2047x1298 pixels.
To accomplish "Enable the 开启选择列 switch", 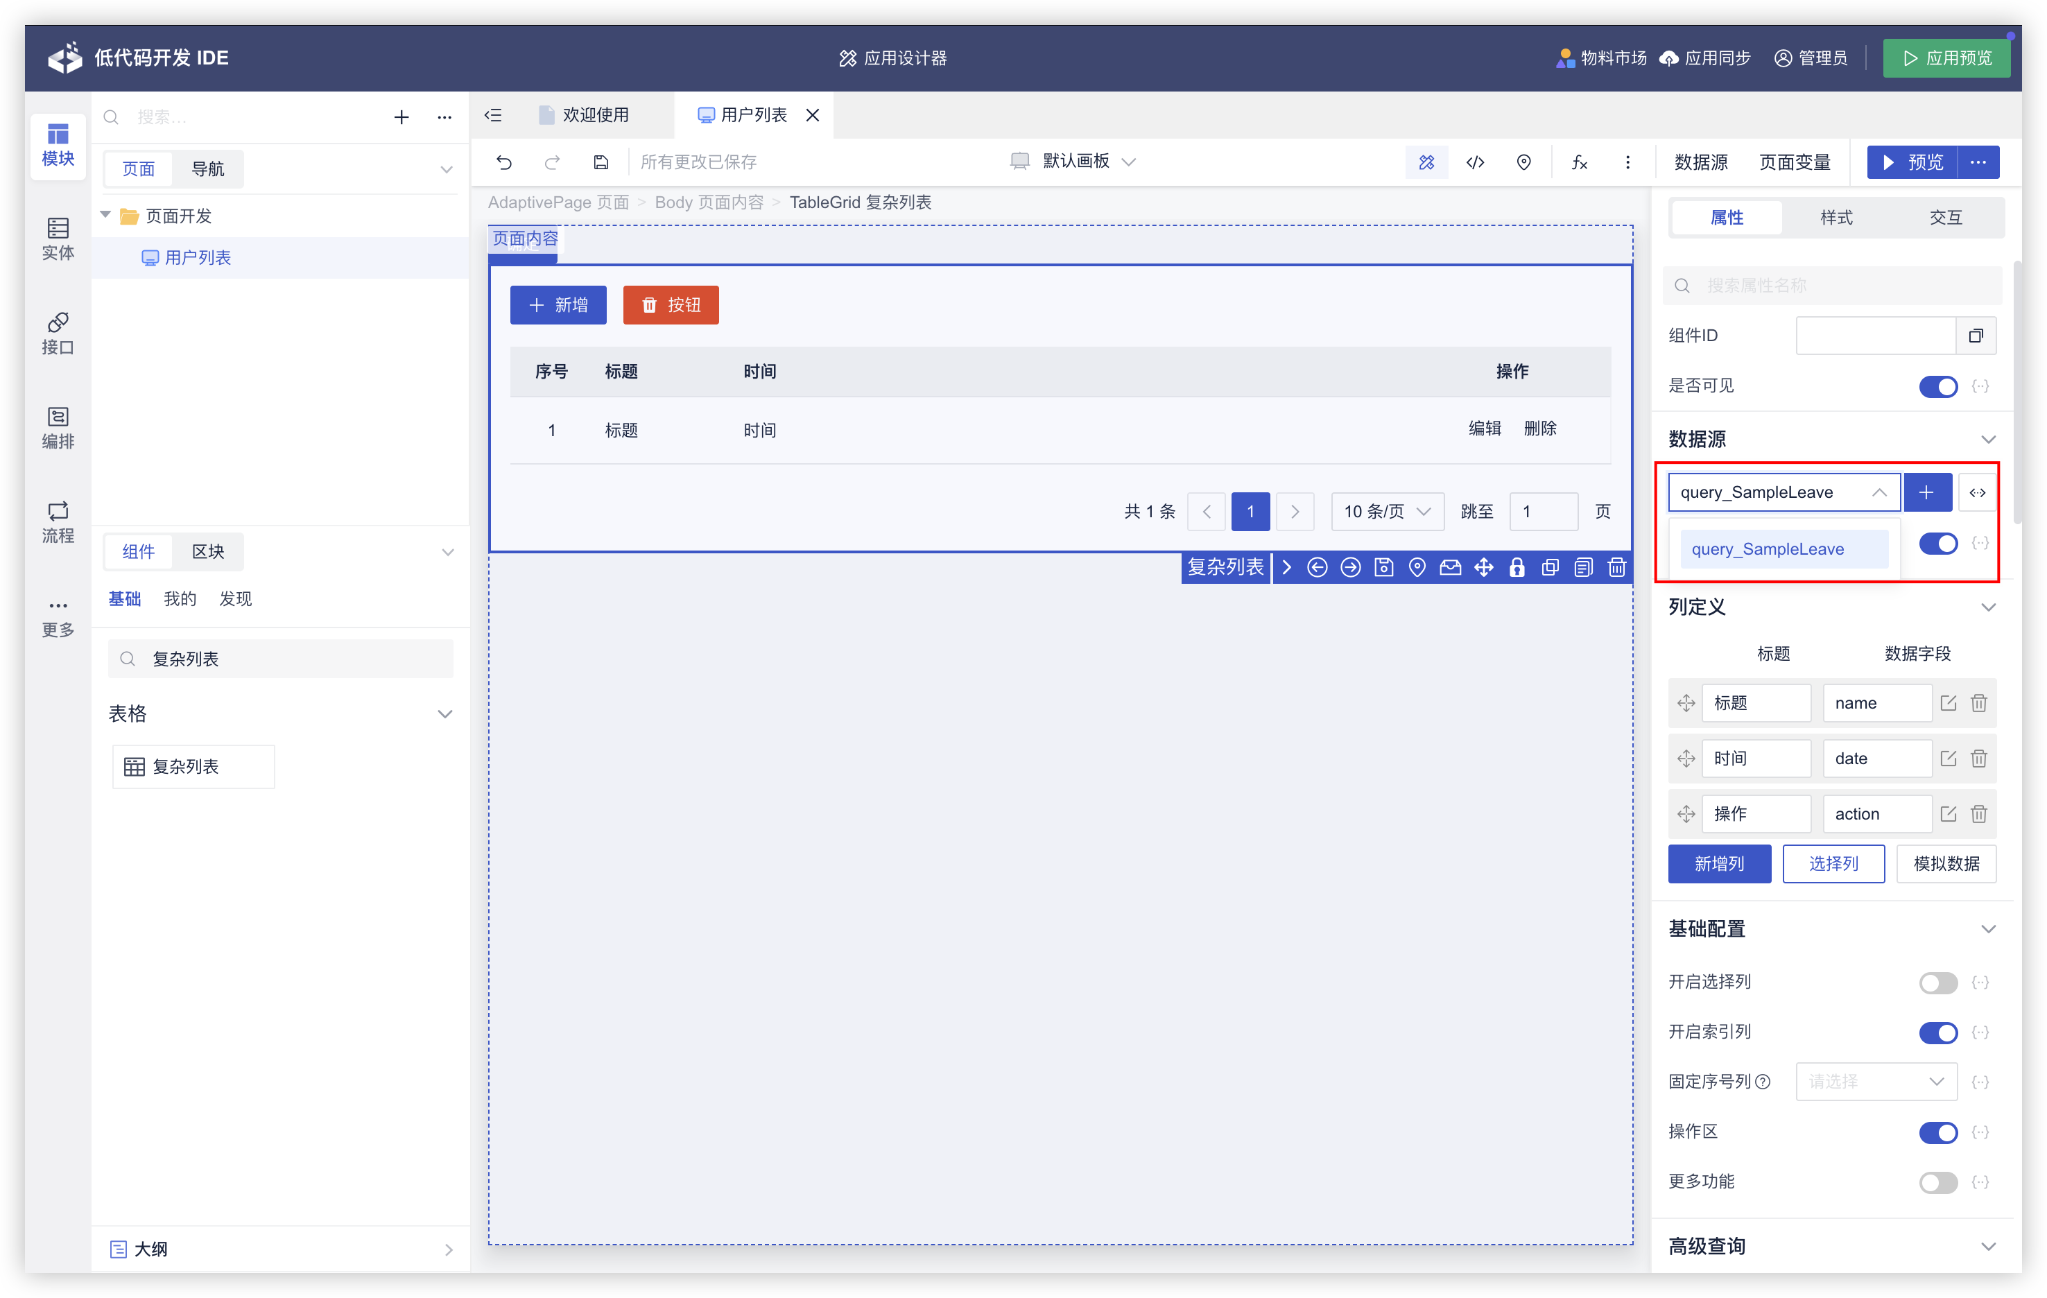I will (x=1937, y=983).
